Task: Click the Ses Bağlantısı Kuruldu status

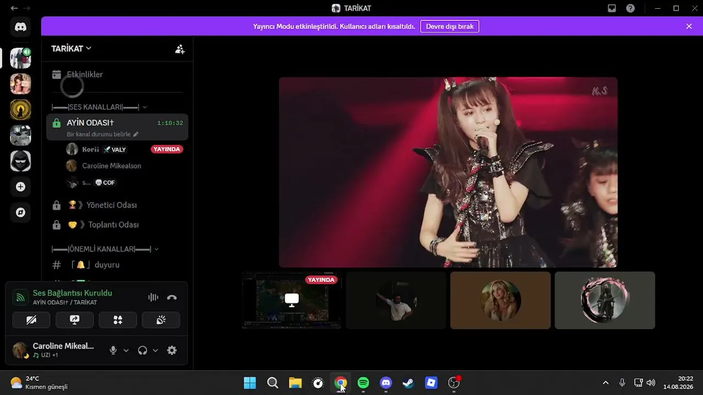Action: pyautogui.click(x=72, y=293)
